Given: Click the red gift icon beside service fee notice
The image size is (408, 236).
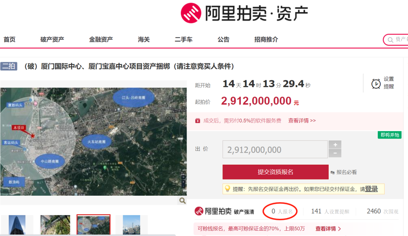Looking at the screenshot, I should pyautogui.click(x=198, y=121).
